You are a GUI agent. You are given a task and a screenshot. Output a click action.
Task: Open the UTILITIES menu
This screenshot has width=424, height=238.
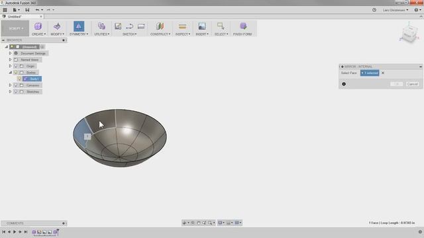pyautogui.click(x=101, y=34)
